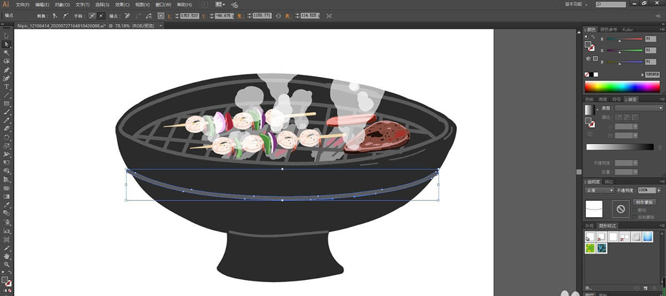Pick the Hand tool in the toolbox

pos(7,256)
